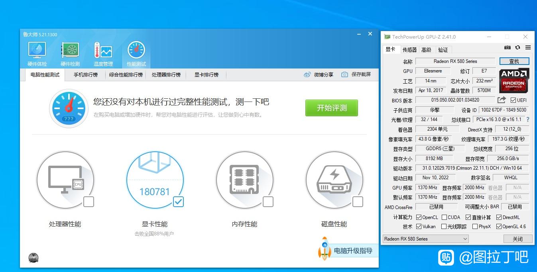The width and height of the screenshot is (537, 272).
Task: Toggle the PhysX checkbox
Action: click(475, 226)
